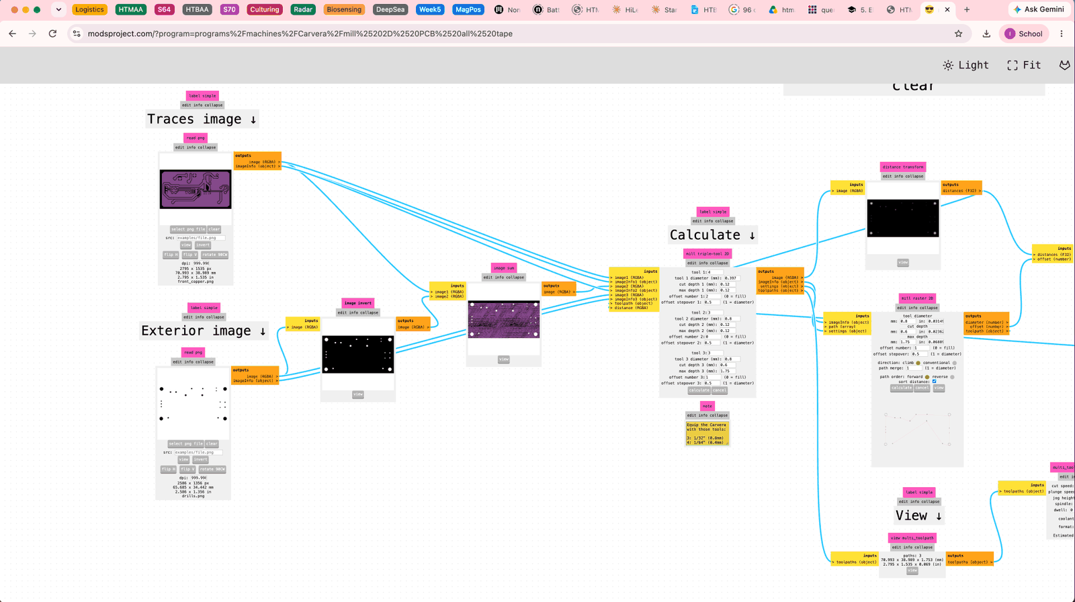This screenshot has height=602, width=1075.
Task: Select the conventional direction radio button
Action: click(x=954, y=363)
